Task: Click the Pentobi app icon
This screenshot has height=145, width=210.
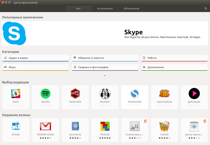Action: point(105,126)
